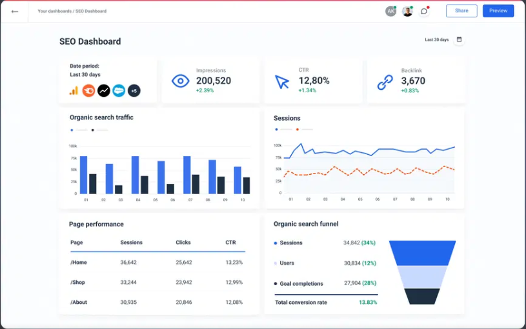Open the Last 30 days range selector
Viewport: 526px width, 329px height.
(x=437, y=39)
